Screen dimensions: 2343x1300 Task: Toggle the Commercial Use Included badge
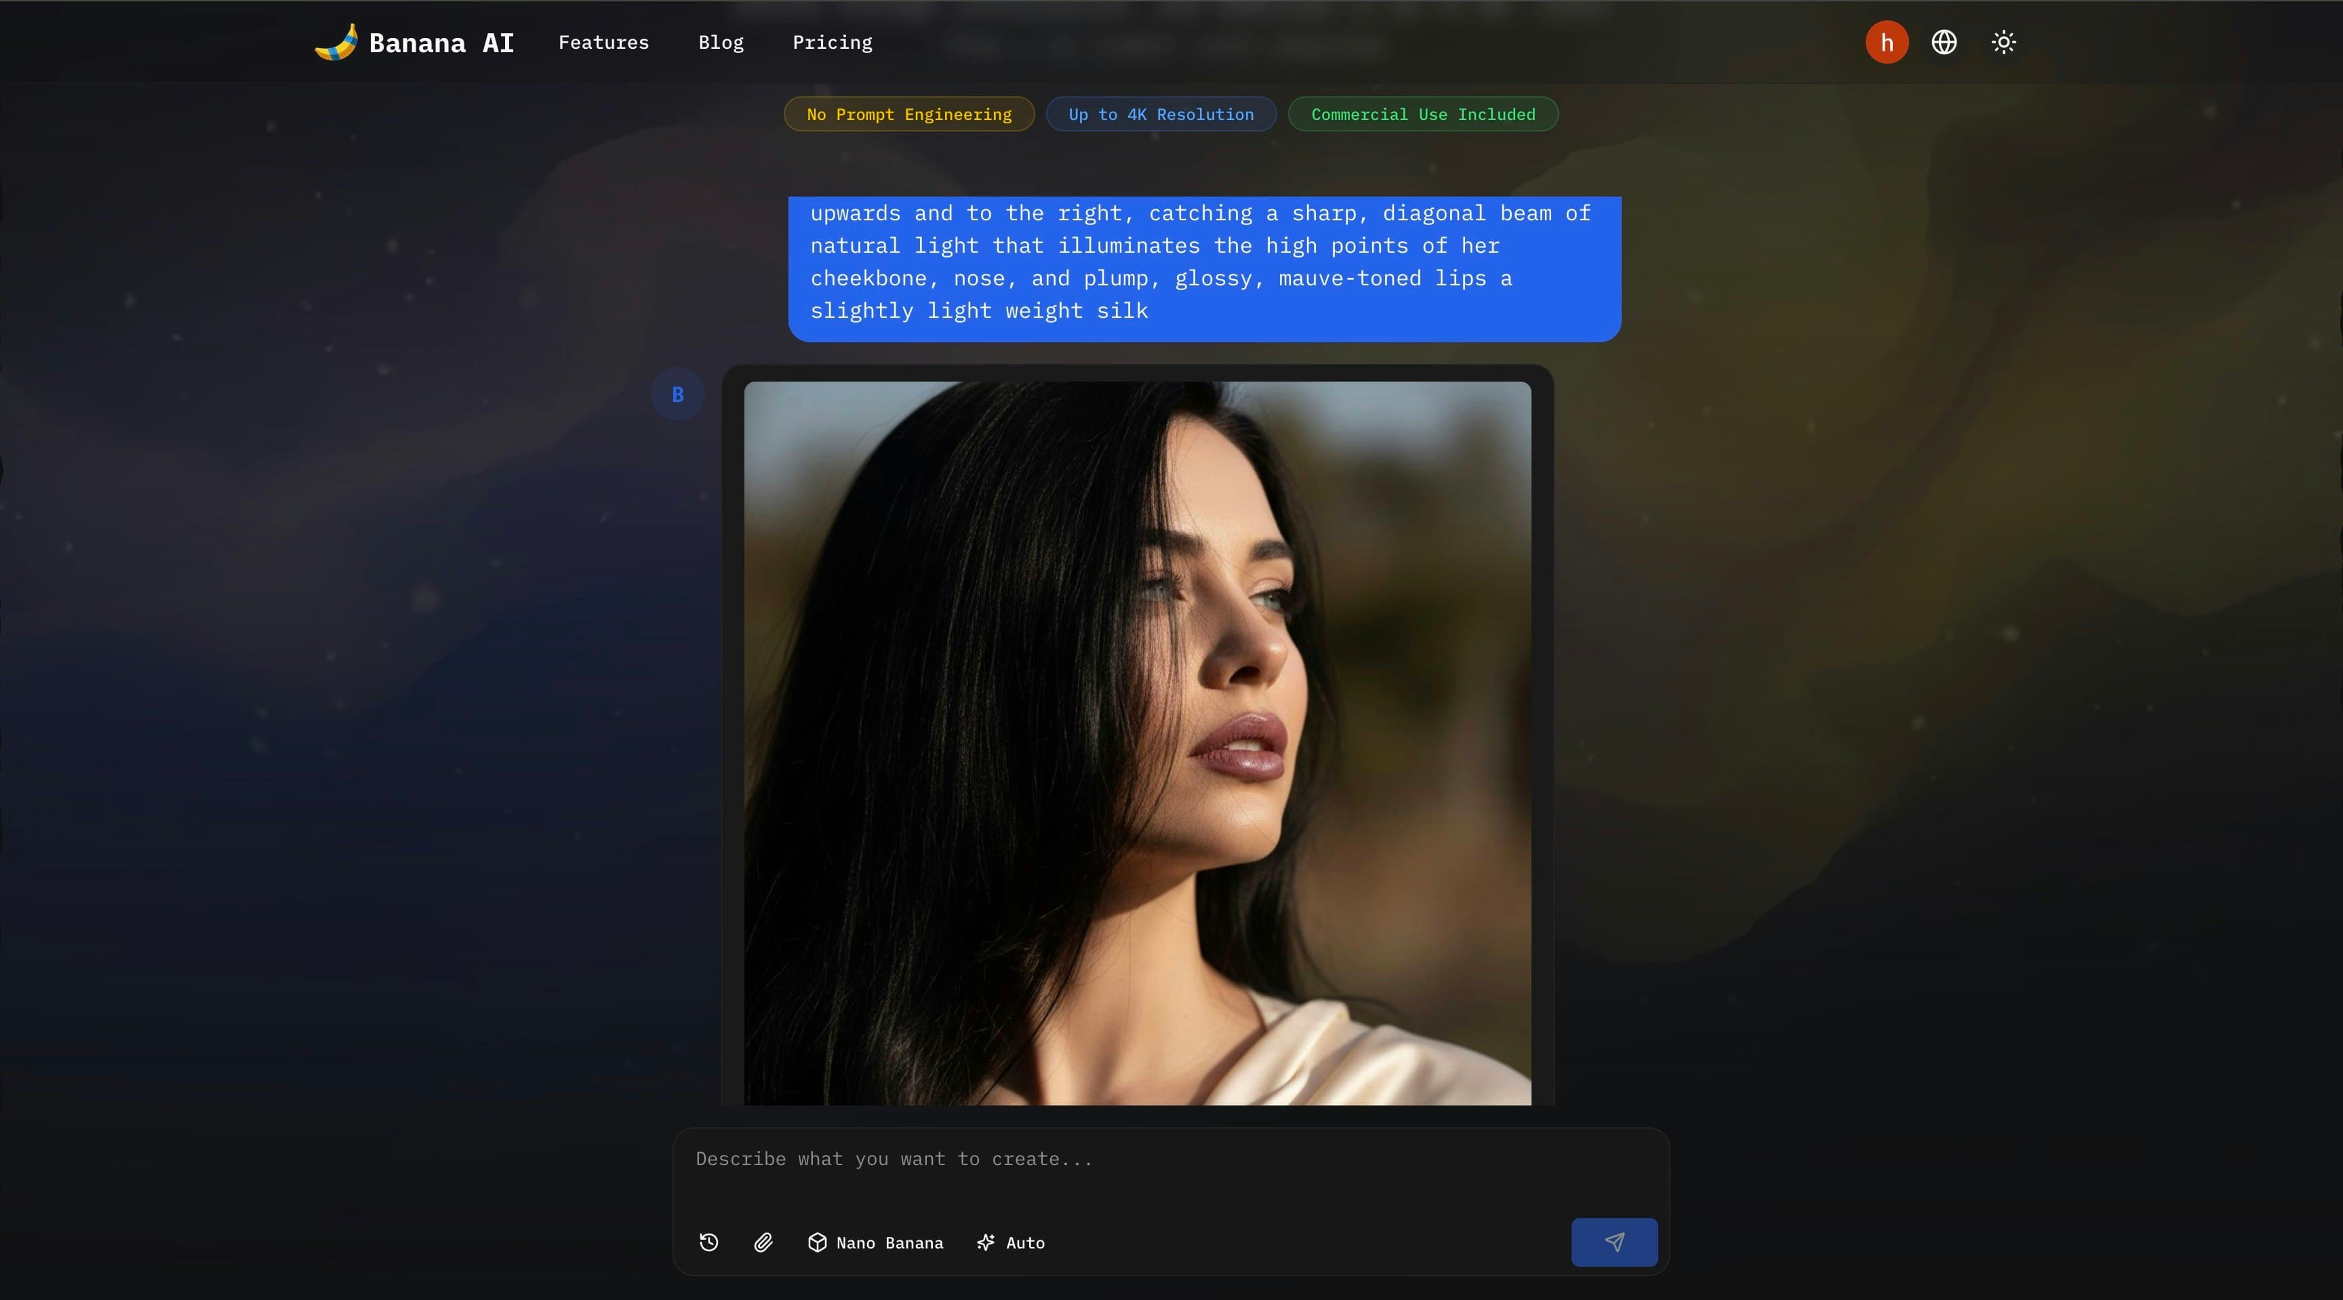(x=1422, y=114)
